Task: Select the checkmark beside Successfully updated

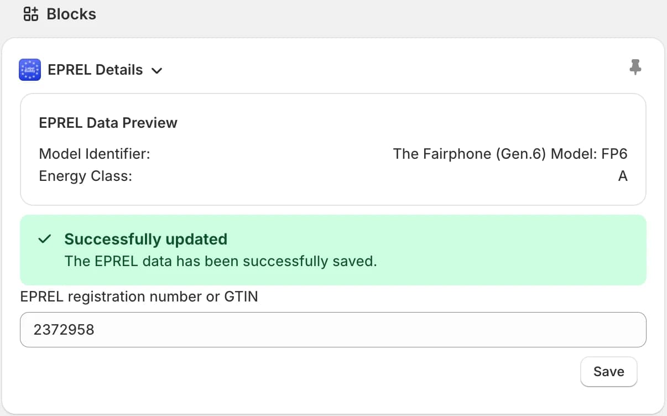Action: [x=45, y=239]
